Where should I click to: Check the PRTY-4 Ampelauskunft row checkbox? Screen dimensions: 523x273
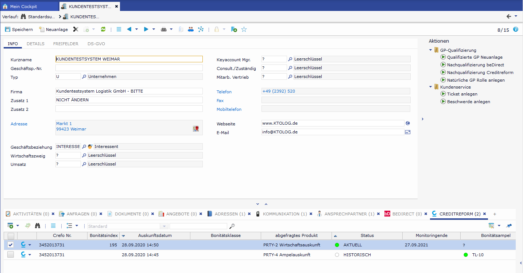[x=11, y=255]
